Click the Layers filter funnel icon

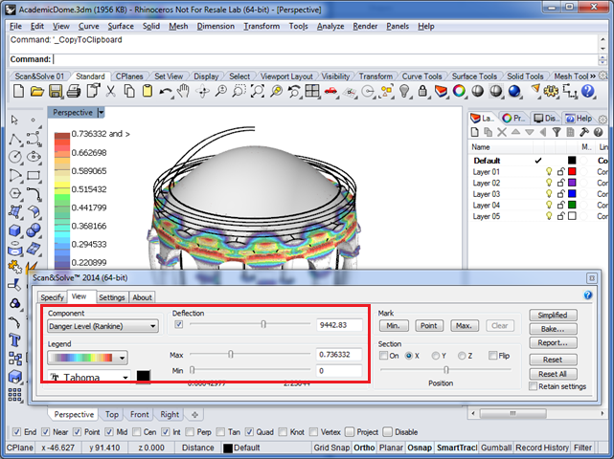(557, 132)
